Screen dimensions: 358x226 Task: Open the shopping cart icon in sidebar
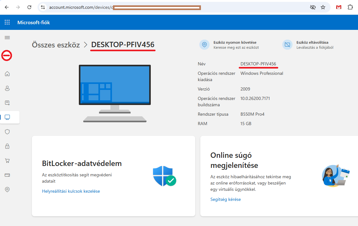[x=7, y=161]
